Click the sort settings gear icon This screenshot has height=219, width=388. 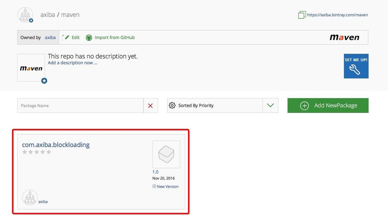pos(172,106)
